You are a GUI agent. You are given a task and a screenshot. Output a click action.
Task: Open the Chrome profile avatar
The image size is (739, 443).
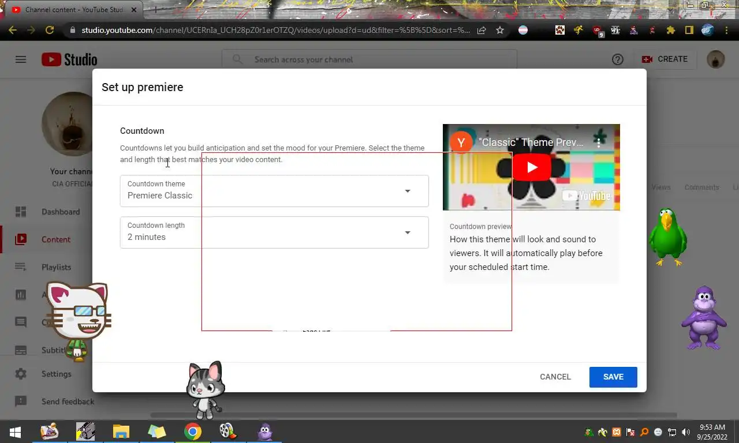(x=708, y=30)
